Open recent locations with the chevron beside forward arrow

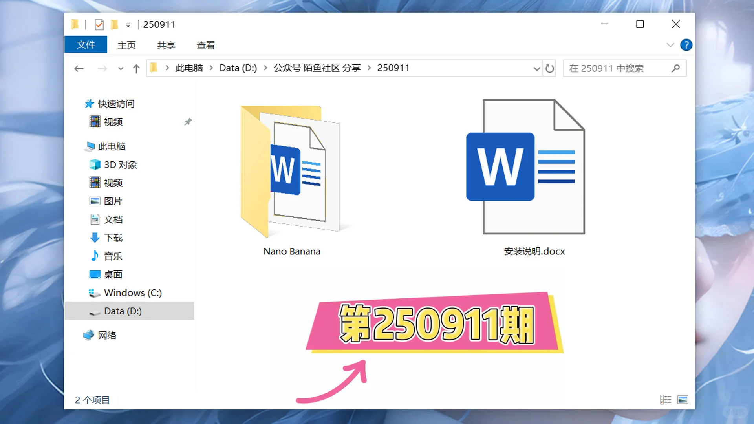(x=121, y=68)
